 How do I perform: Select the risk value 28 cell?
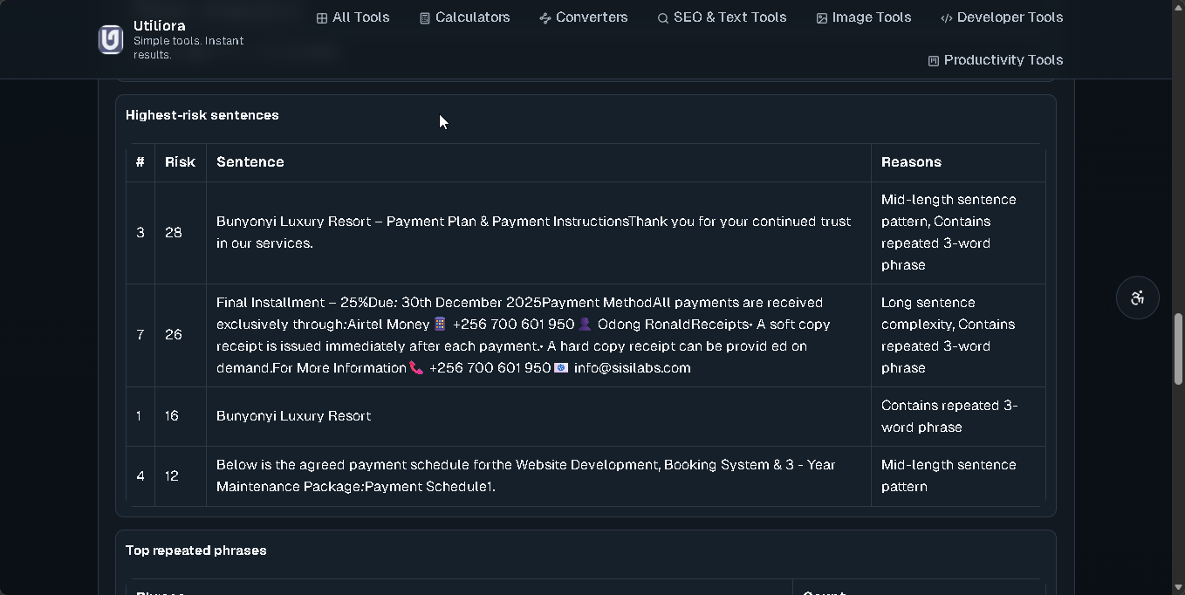(x=181, y=233)
